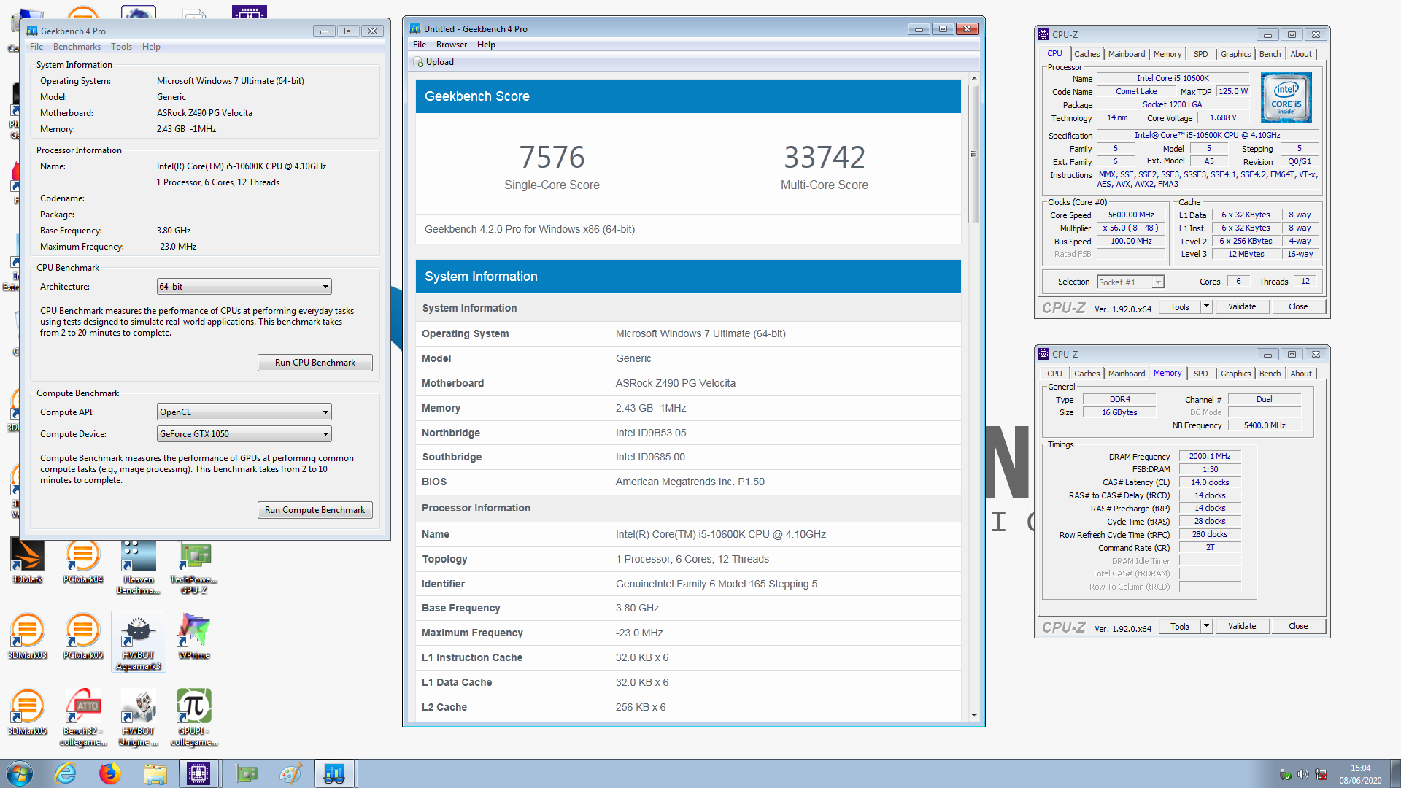Open the PCMark05 desktop shortcut
The width and height of the screenshot is (1401, 788).
[x=82, y=637]
